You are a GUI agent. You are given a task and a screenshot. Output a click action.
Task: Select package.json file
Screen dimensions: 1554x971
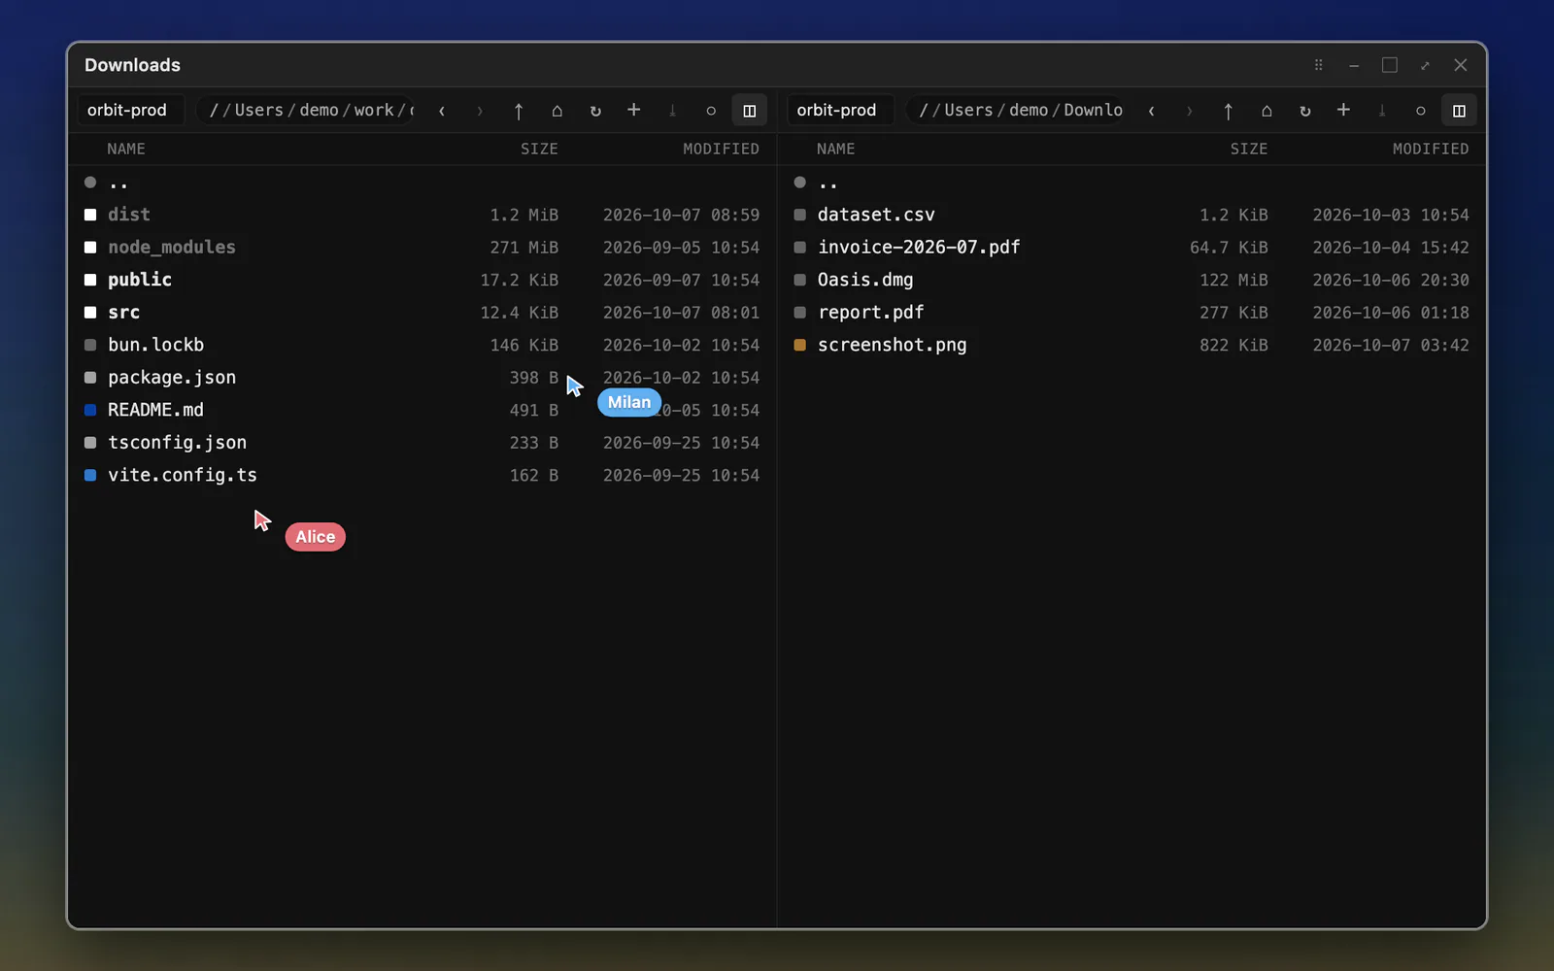pos(422,378)
